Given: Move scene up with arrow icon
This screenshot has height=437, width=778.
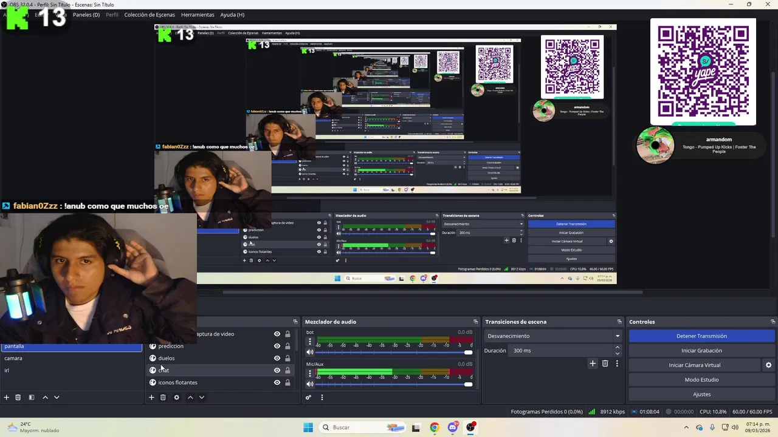Looking at the screenshot, I should pos(45,398).
